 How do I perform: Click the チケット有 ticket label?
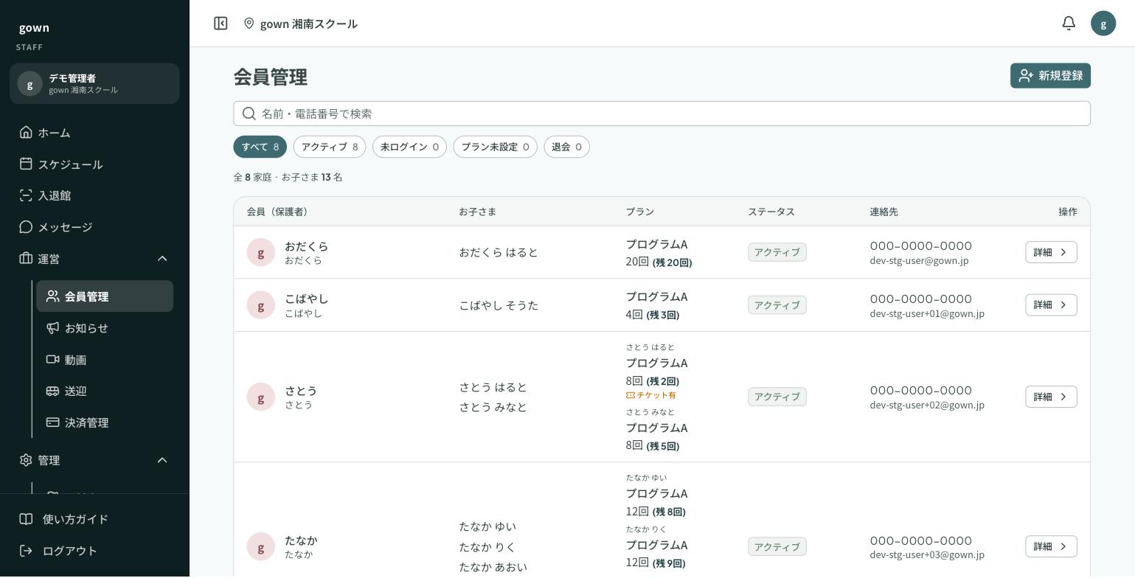tap(651, 395)
